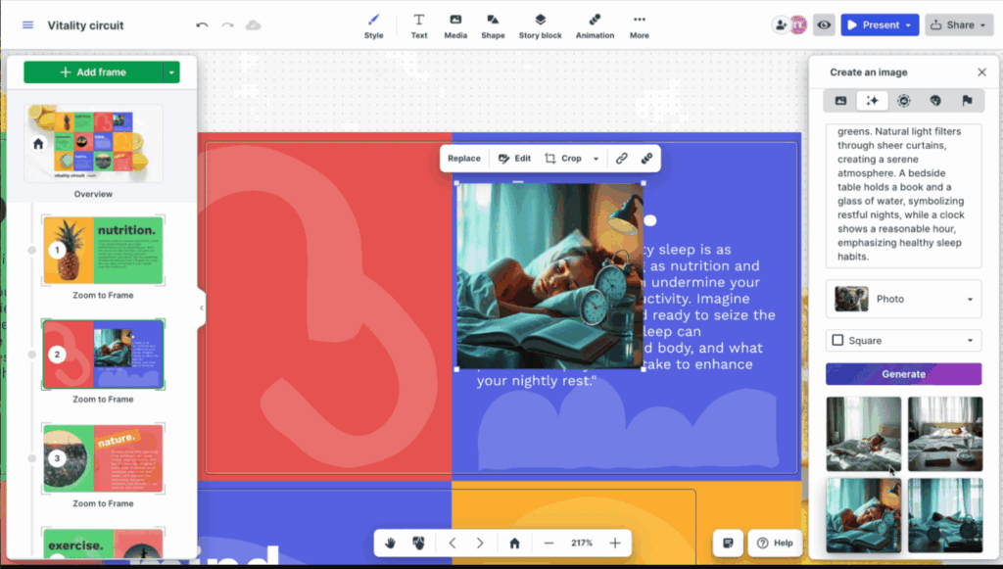
Task: Click the home view icon in bottom bar
Action: click(x=514, y=544)
